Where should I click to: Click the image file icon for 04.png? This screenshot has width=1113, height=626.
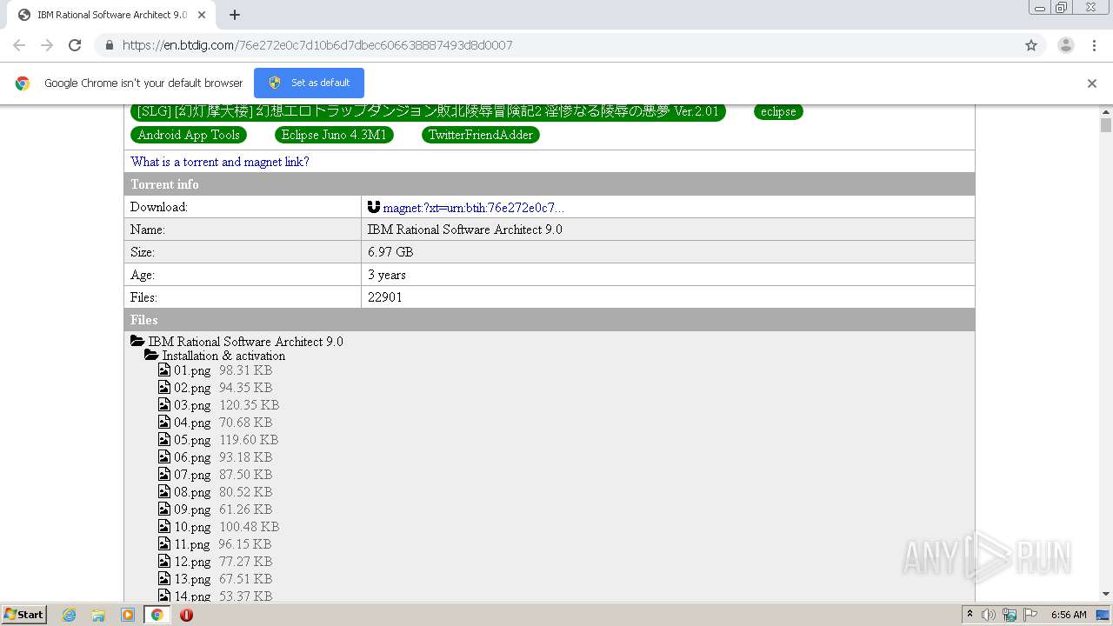click(164, 423)
